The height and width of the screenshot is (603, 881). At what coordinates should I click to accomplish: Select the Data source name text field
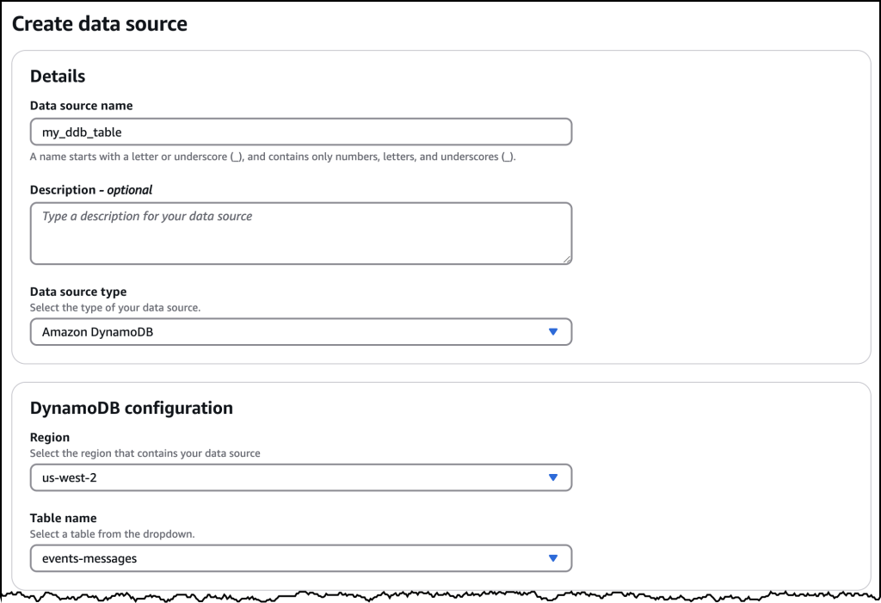pos(301,132)
